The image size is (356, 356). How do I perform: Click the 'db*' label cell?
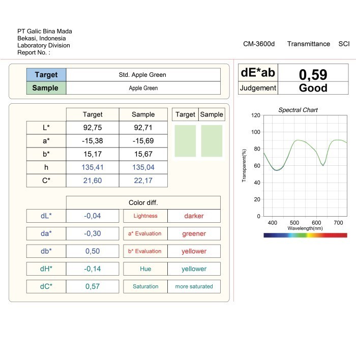(46, 251)
